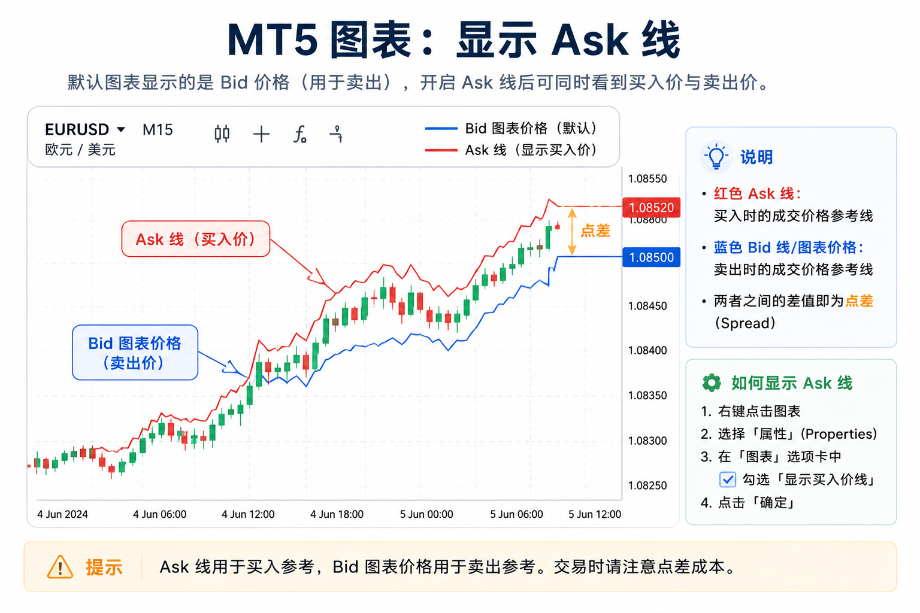Click the orange 点差 spread label
This screenshot has height=613, width=920.
pos(595,231)
